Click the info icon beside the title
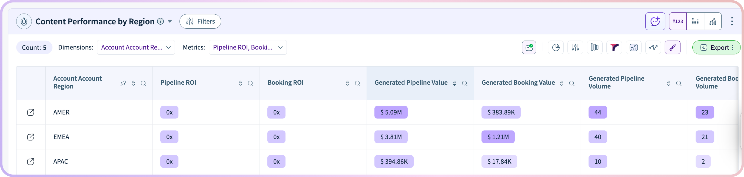 (x=161, y=21)
